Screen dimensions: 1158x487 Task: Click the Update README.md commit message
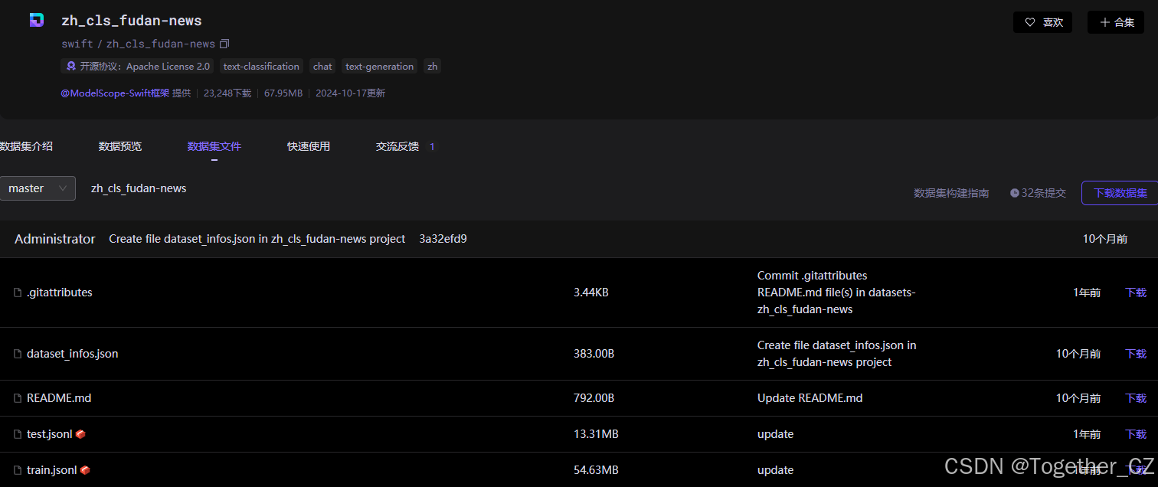(810, 398)
